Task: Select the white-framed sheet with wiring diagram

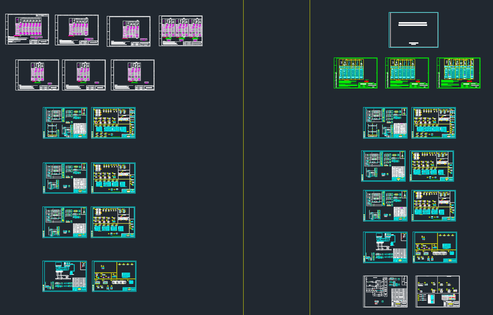Action: 385,291
